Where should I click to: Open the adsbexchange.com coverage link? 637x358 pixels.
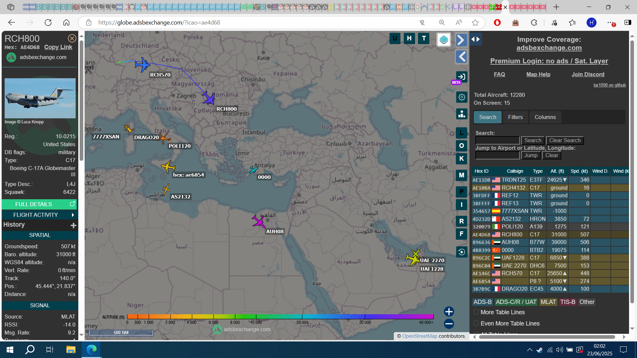[x=549, y=48]
